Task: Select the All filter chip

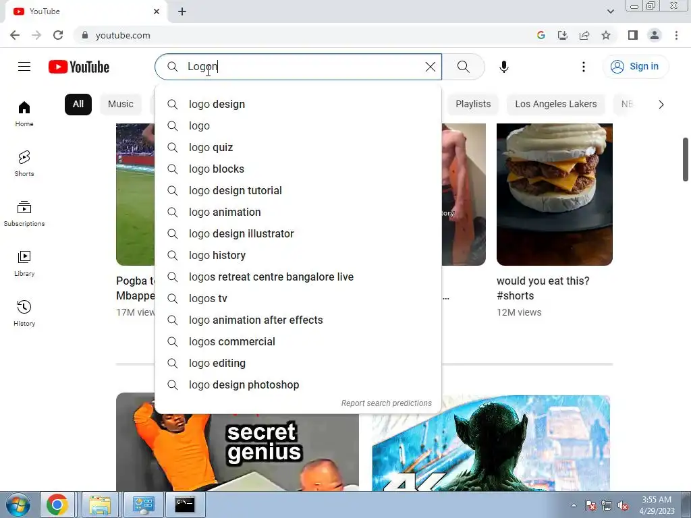Action: pyautogui.click(x=78, y=105)
